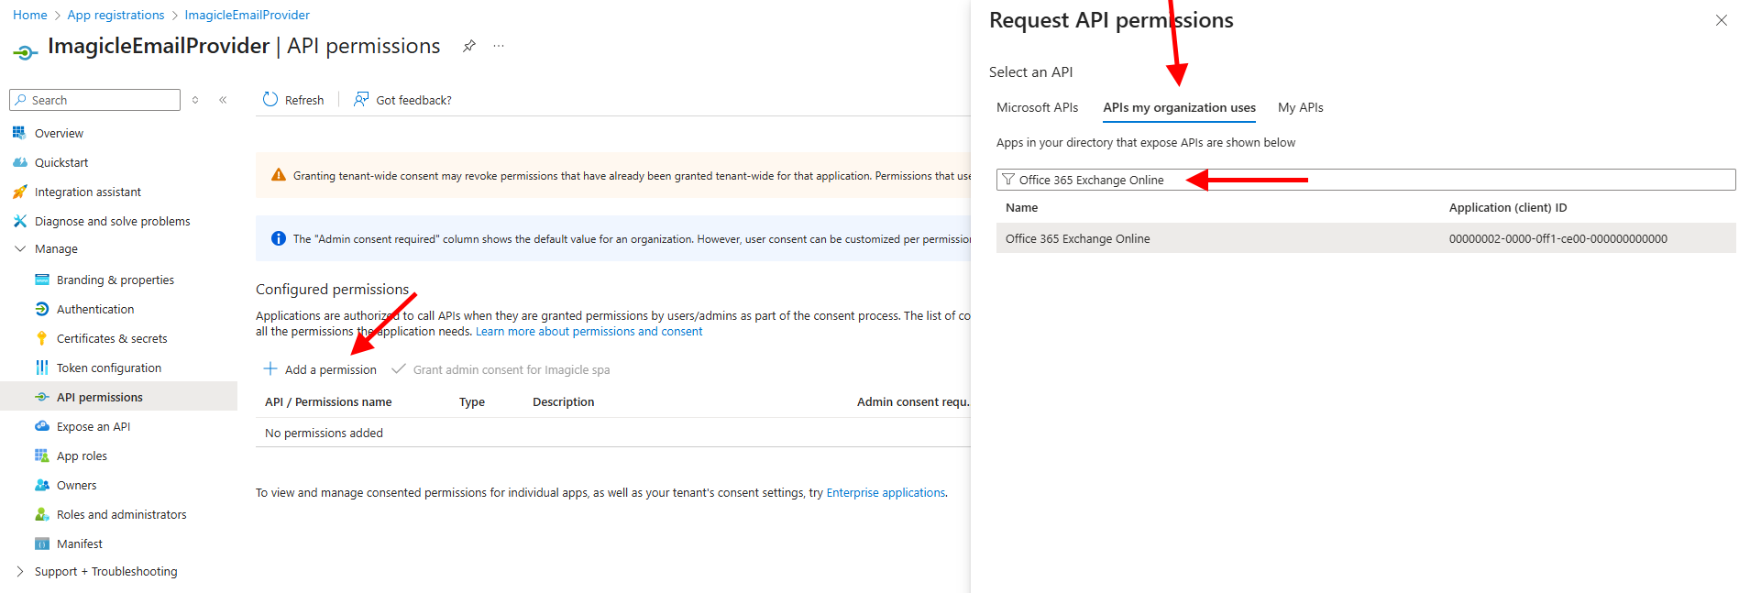Open Enterprise applications link

tap(886, 492)
